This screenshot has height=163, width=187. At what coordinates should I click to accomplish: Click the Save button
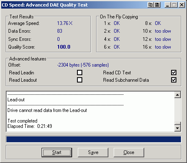(93, 152)
